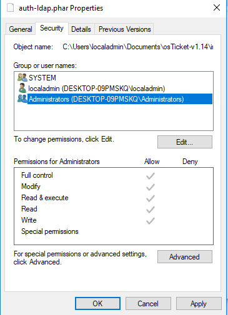Click the file icon in title bar

(x=11, y=7)
